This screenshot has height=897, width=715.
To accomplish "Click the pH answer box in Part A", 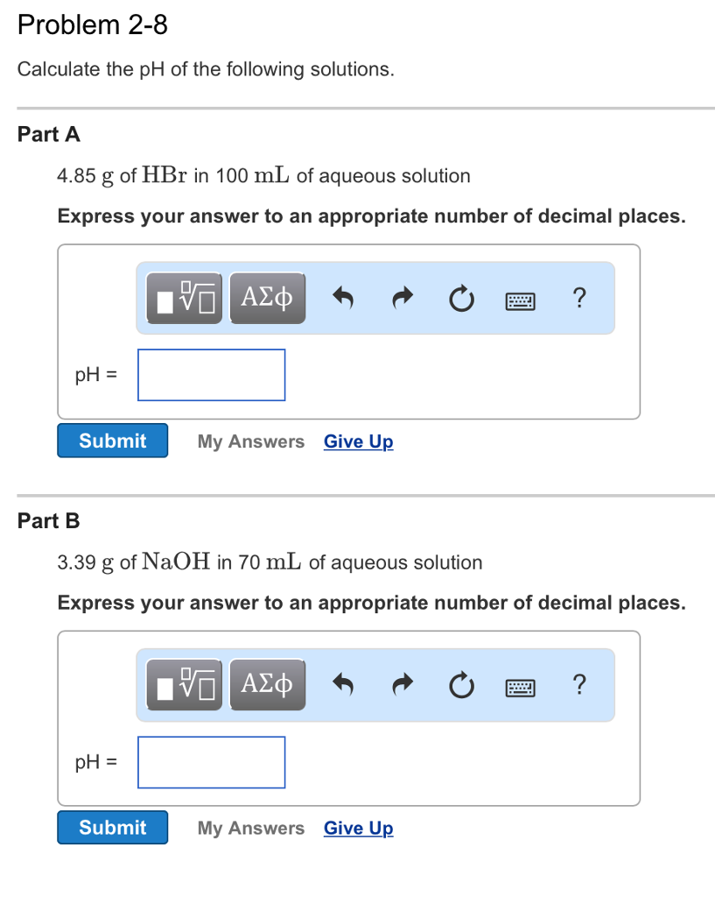I will coord(211,374).
